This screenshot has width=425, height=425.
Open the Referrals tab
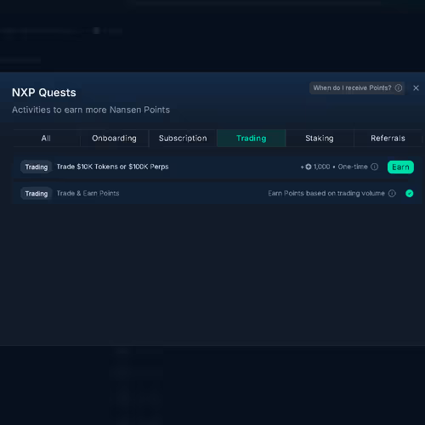[x=388, y=139]
